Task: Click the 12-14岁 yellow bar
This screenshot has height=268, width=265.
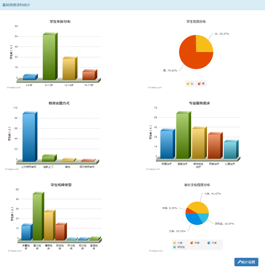Action: [x=69, y=69]
